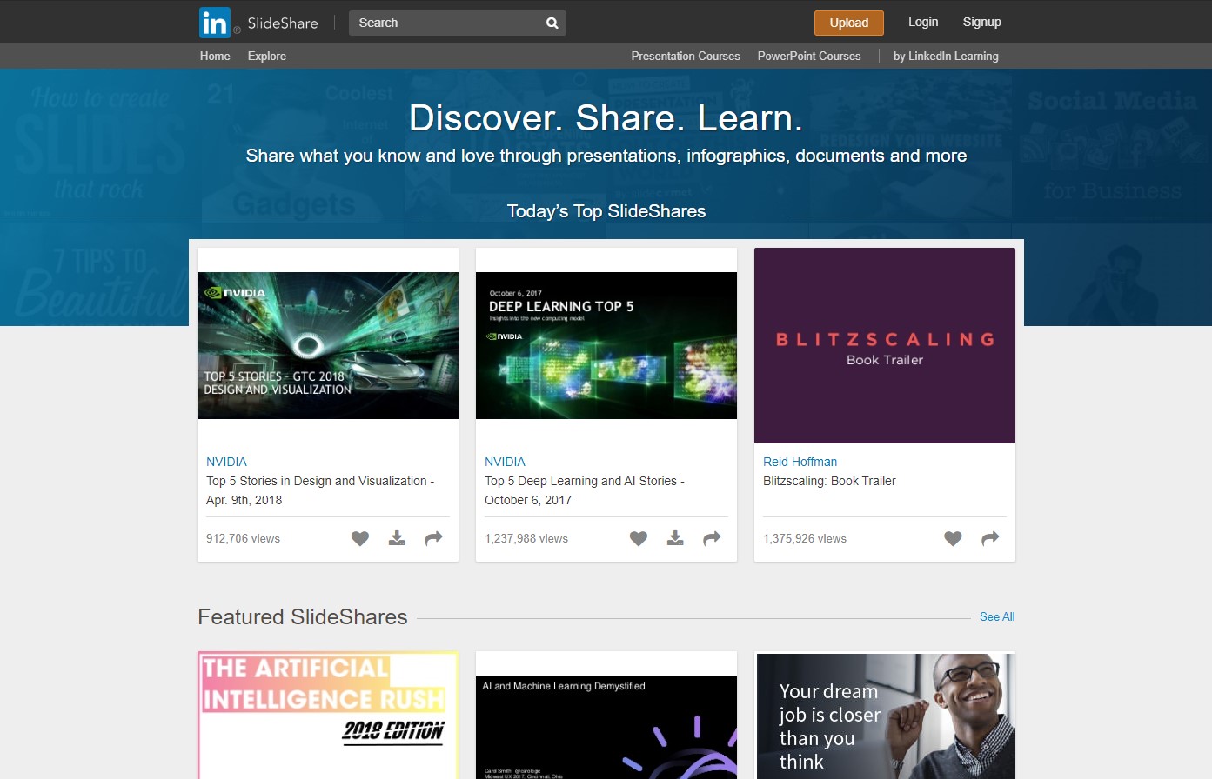Share the Design and Visualization slideshare
The image size is (1212, 779).
tap(433, 538)
